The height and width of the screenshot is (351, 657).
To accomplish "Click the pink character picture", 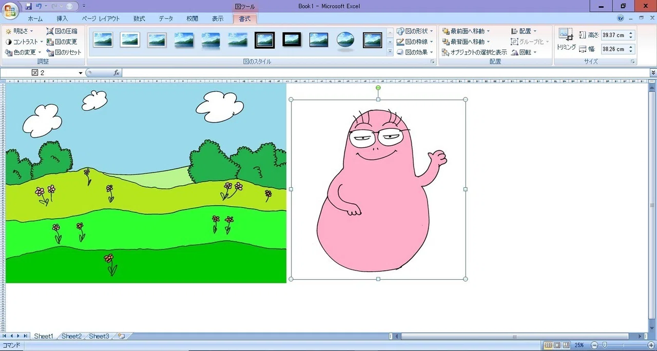I will click(378, 189).
